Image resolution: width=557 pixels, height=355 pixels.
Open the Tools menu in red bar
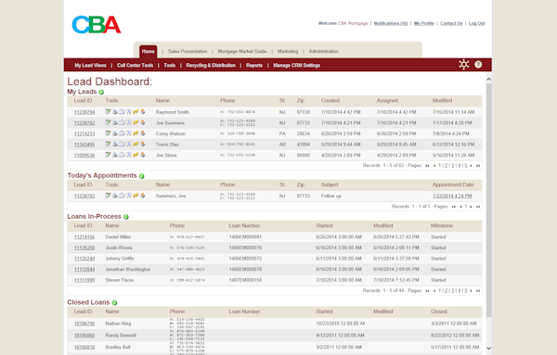pyautogui.click(x=170, y=65)
